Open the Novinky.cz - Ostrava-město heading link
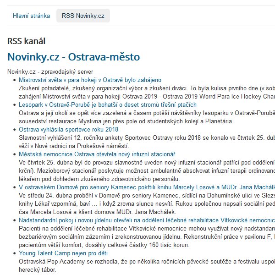Screen dimensions: 275x275 74,57
